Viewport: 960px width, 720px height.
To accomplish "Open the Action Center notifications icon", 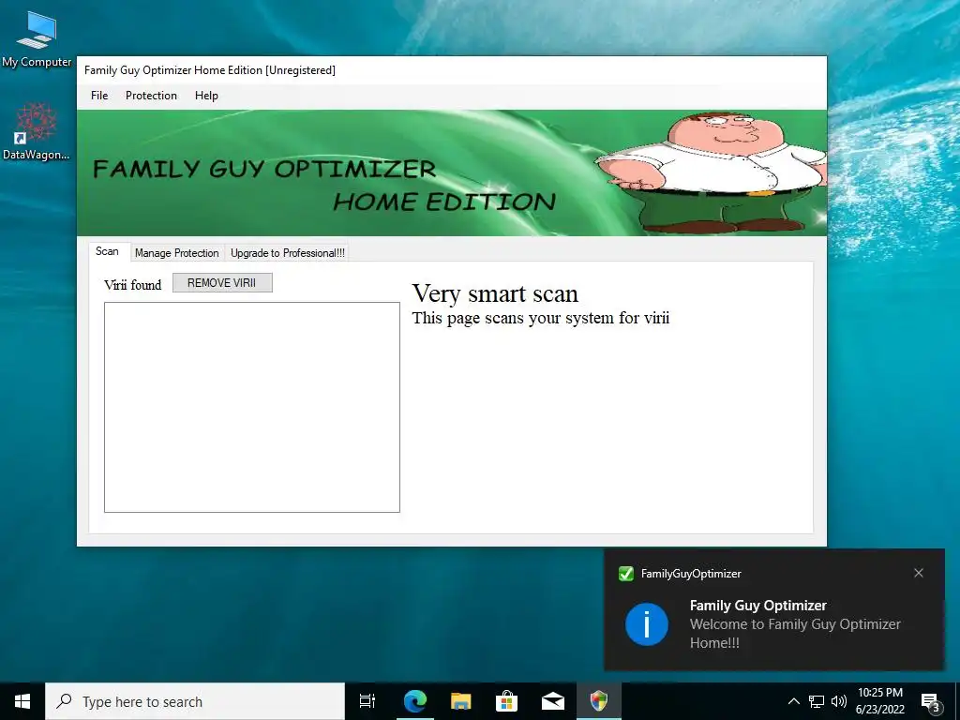I will click(x=931, y=702).
